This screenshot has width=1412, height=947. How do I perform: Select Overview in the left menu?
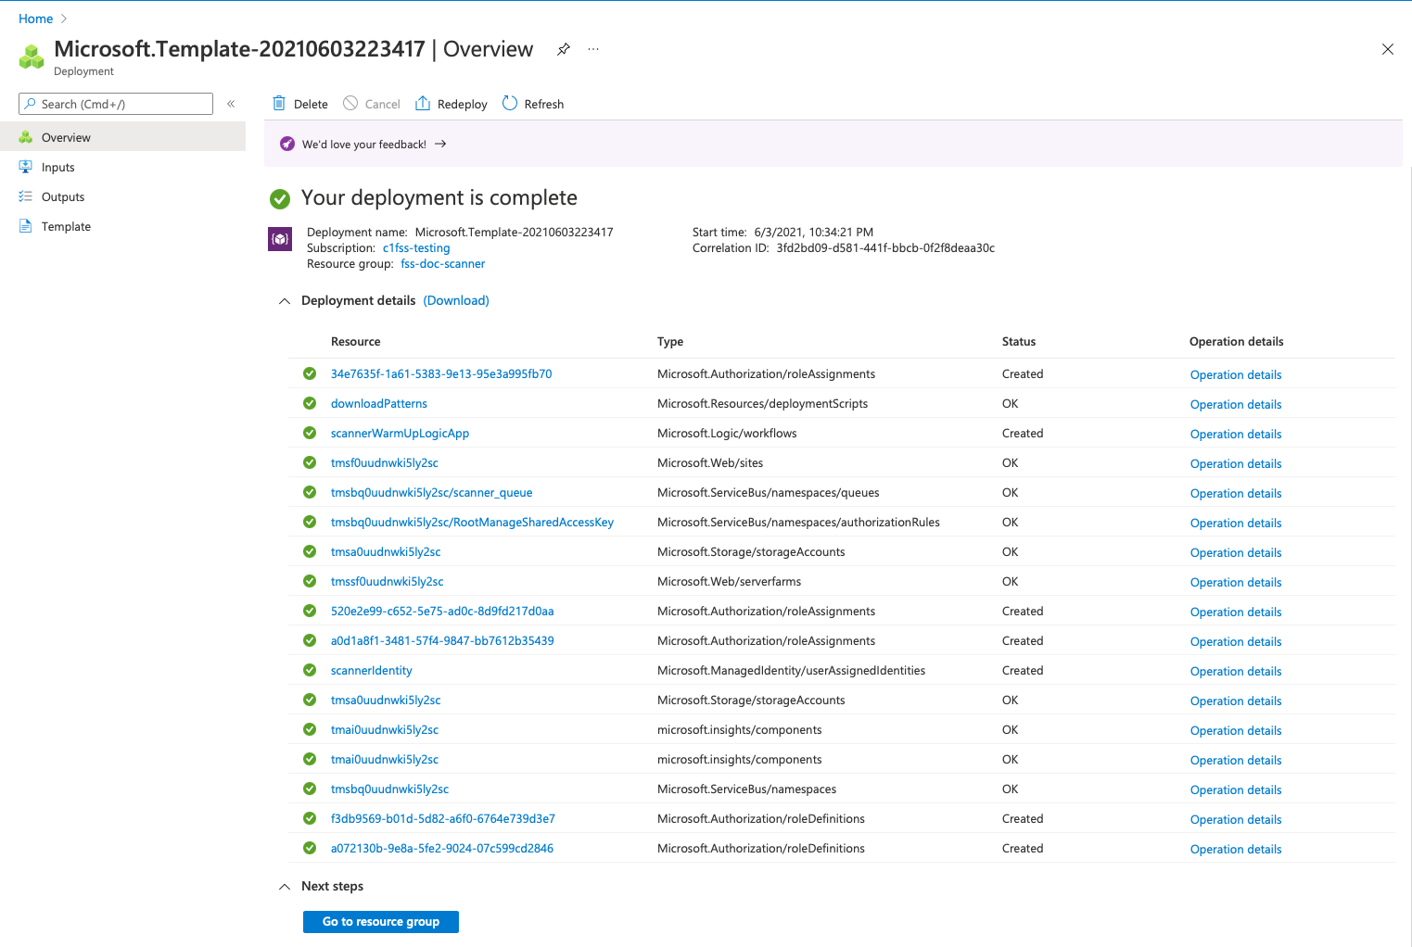[66, 138]
